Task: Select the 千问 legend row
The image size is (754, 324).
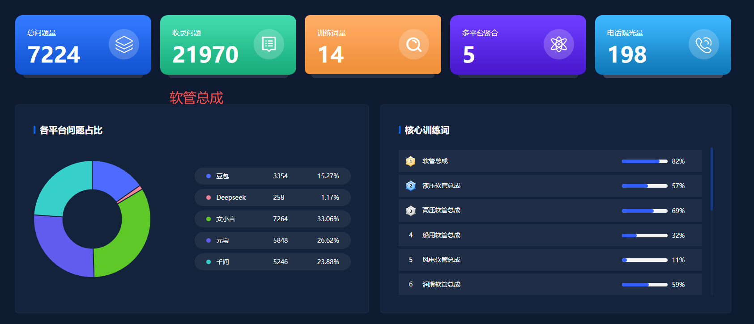Action: click(273, 262)
